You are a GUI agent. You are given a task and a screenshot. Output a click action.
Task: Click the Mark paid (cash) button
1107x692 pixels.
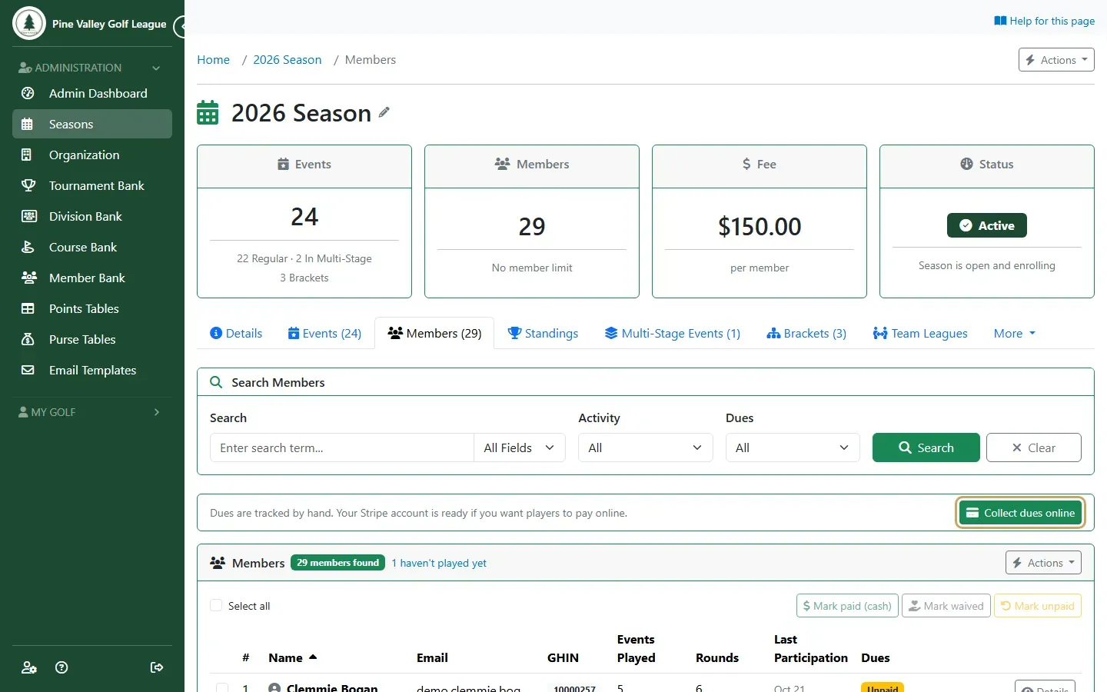[847, 606]
